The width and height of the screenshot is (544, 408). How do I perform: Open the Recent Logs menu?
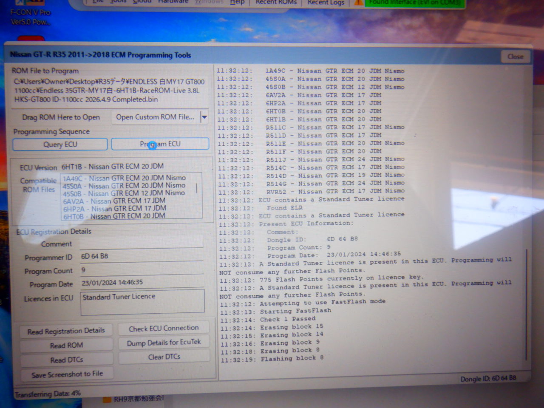tap(326, 2)
